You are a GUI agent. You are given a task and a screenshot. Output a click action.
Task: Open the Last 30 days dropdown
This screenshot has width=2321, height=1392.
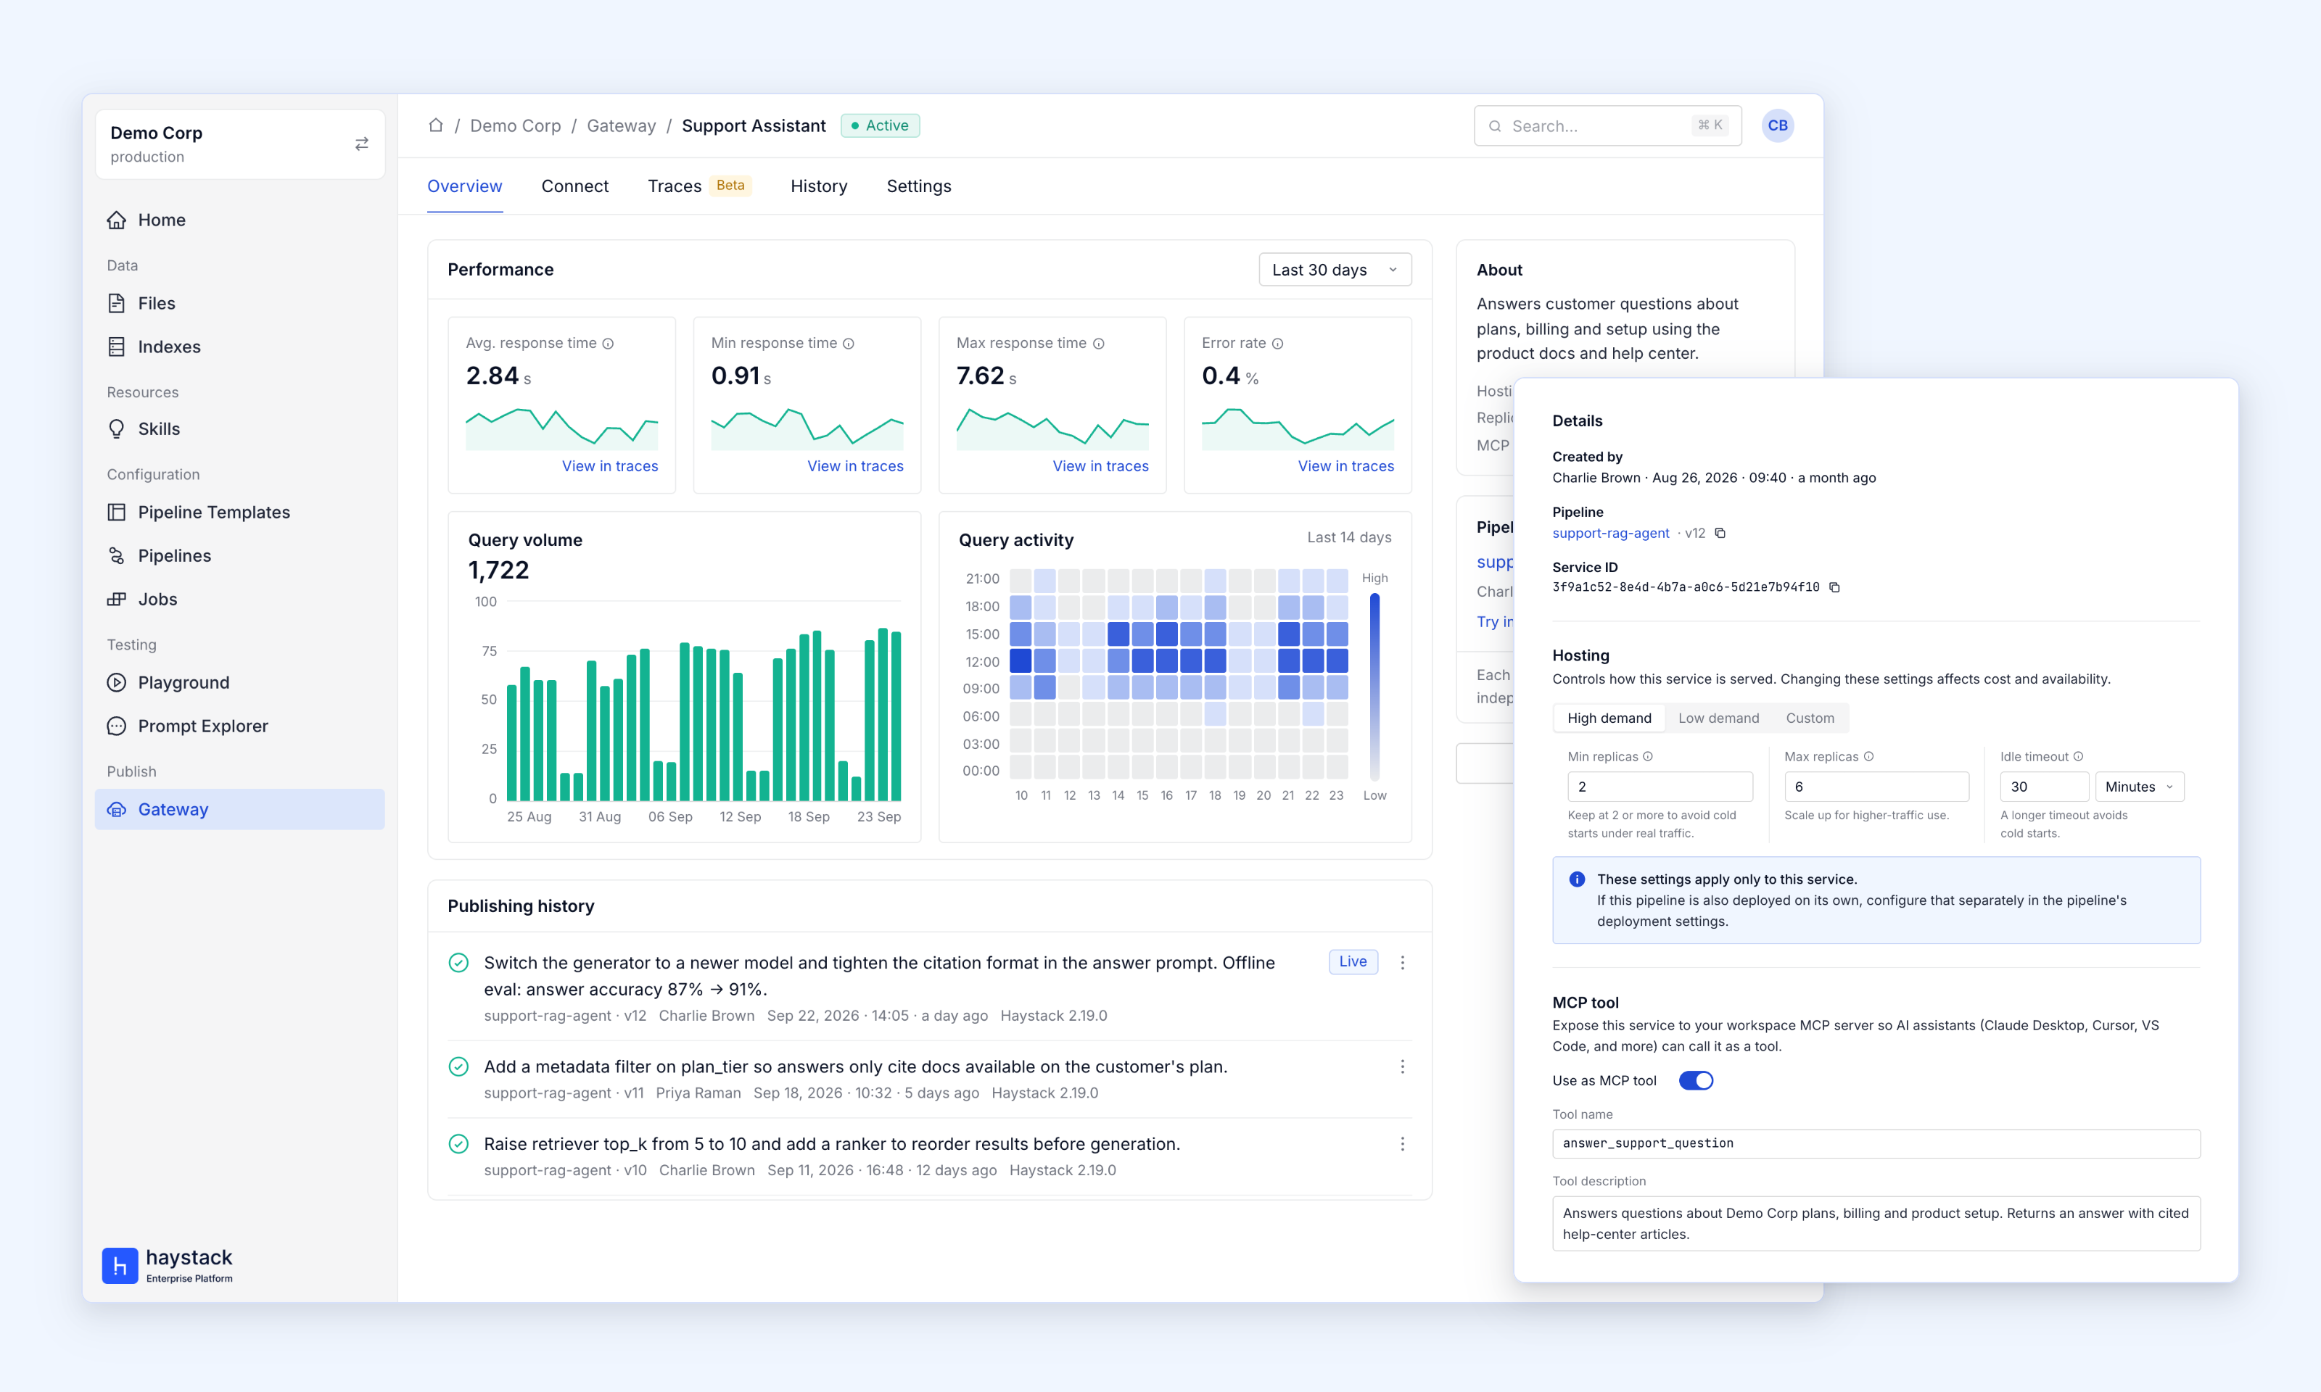[1334, 269]
